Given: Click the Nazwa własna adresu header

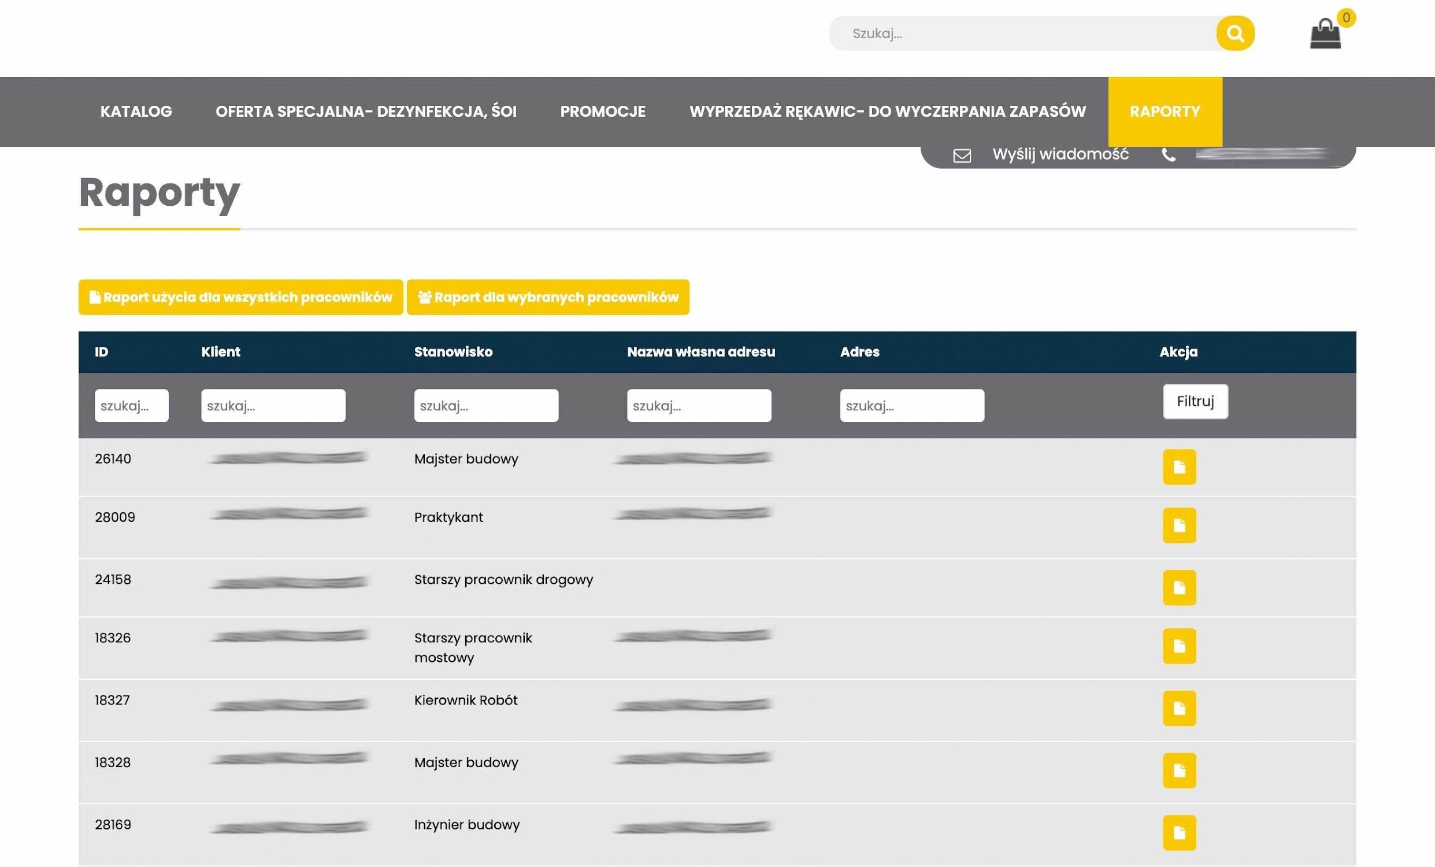Looking at the screenshot, I should (700, 351).
